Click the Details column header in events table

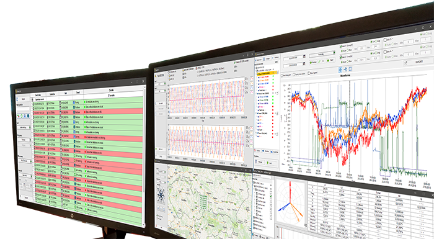[x=111, y=91]
